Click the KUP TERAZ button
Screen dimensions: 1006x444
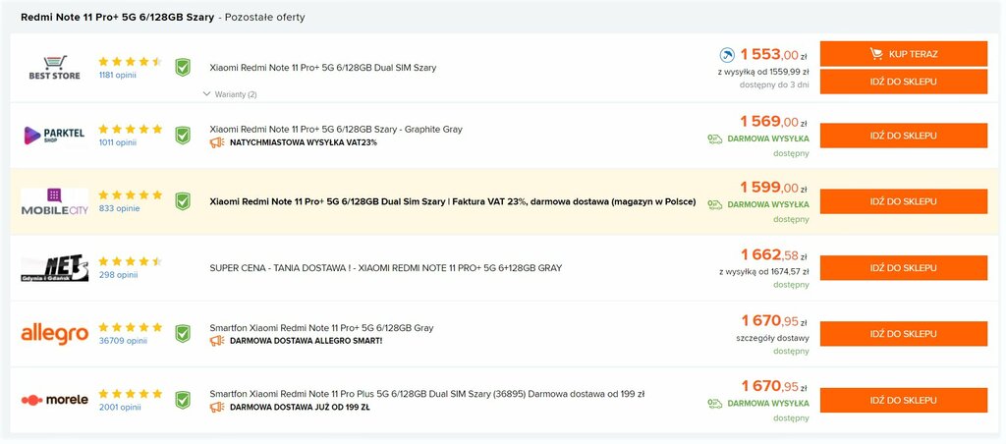click(904, 54)
